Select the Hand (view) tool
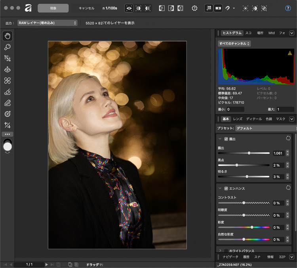Viewport: 297px width, 268px height. (x=8, y=36)
